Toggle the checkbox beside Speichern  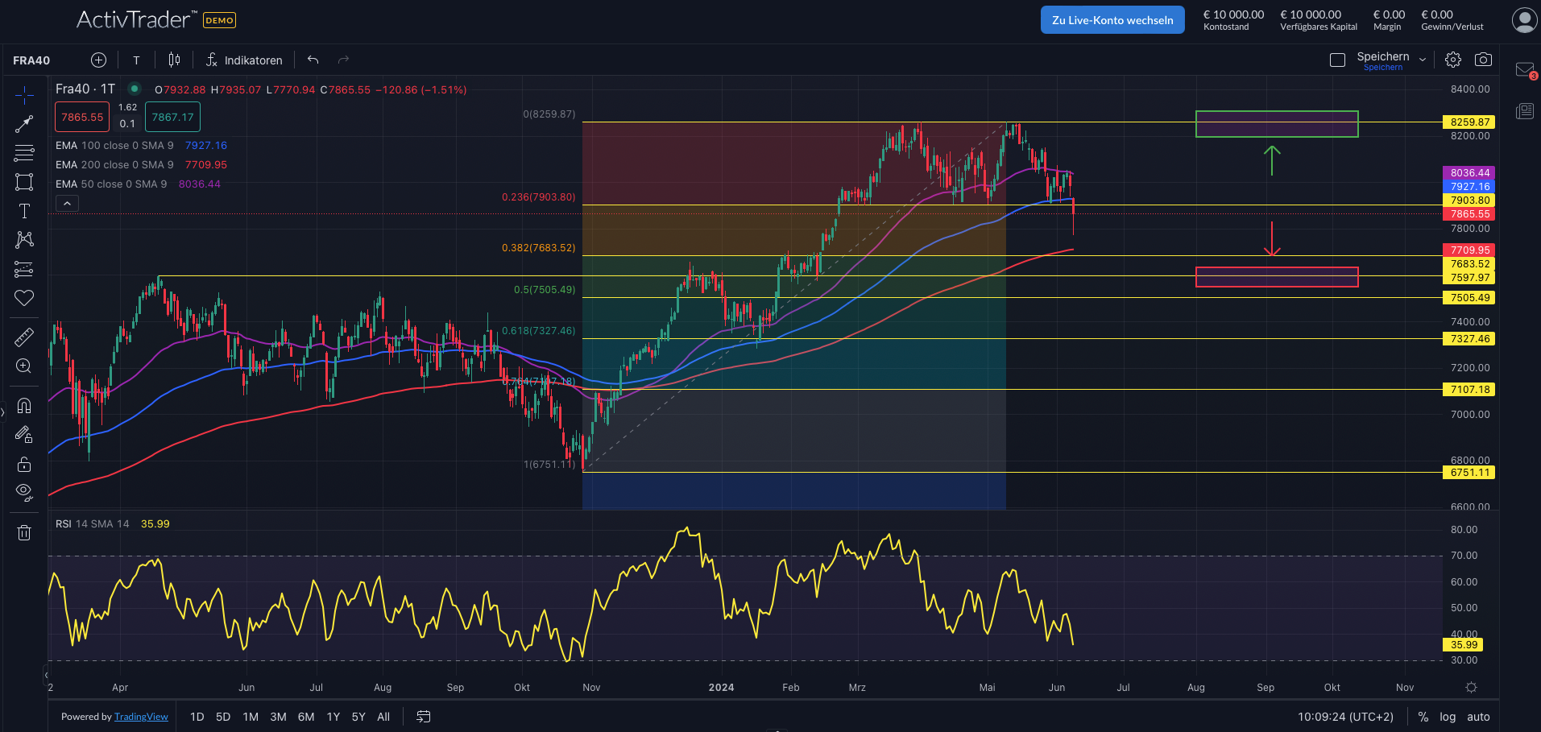[1337, 59]
